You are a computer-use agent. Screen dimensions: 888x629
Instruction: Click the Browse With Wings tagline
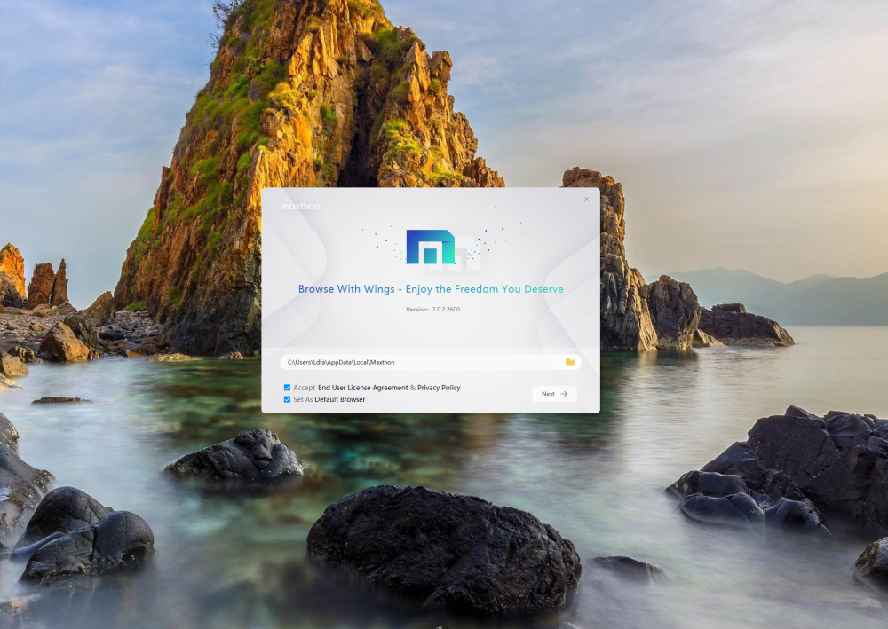click(x=431, y=289)
